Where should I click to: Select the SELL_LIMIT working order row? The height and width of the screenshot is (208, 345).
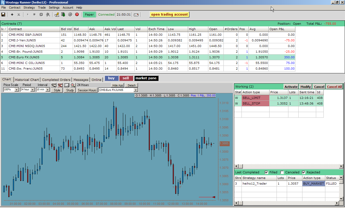(279, 98)
